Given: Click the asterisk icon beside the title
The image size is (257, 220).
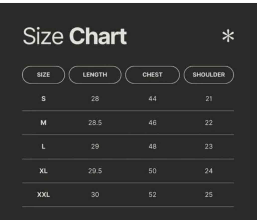Looking at the screenshot, I should [x=228, y=36].
